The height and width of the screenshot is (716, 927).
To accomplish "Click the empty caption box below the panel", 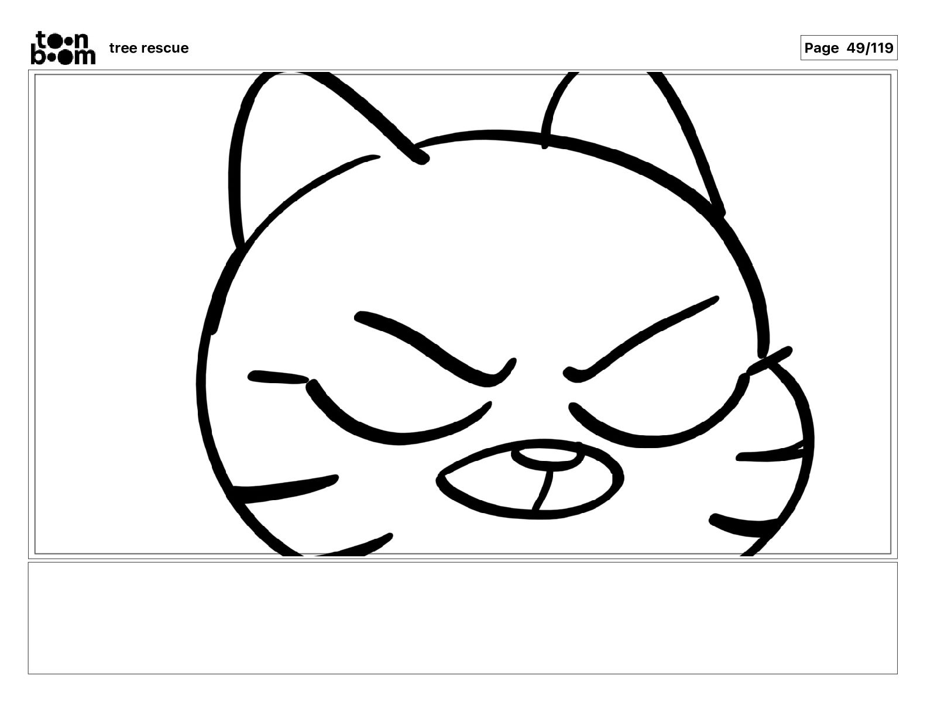I will click(x=462, y=618).
